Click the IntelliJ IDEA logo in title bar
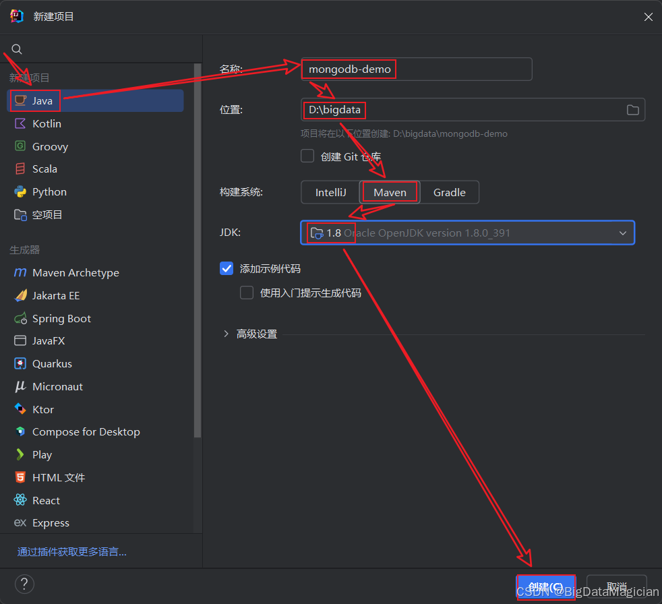This screenshot has height=604, width=662. click(17, 16)
